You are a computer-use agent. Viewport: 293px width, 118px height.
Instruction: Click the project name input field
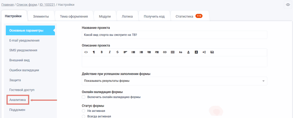[x=174, y=35]
